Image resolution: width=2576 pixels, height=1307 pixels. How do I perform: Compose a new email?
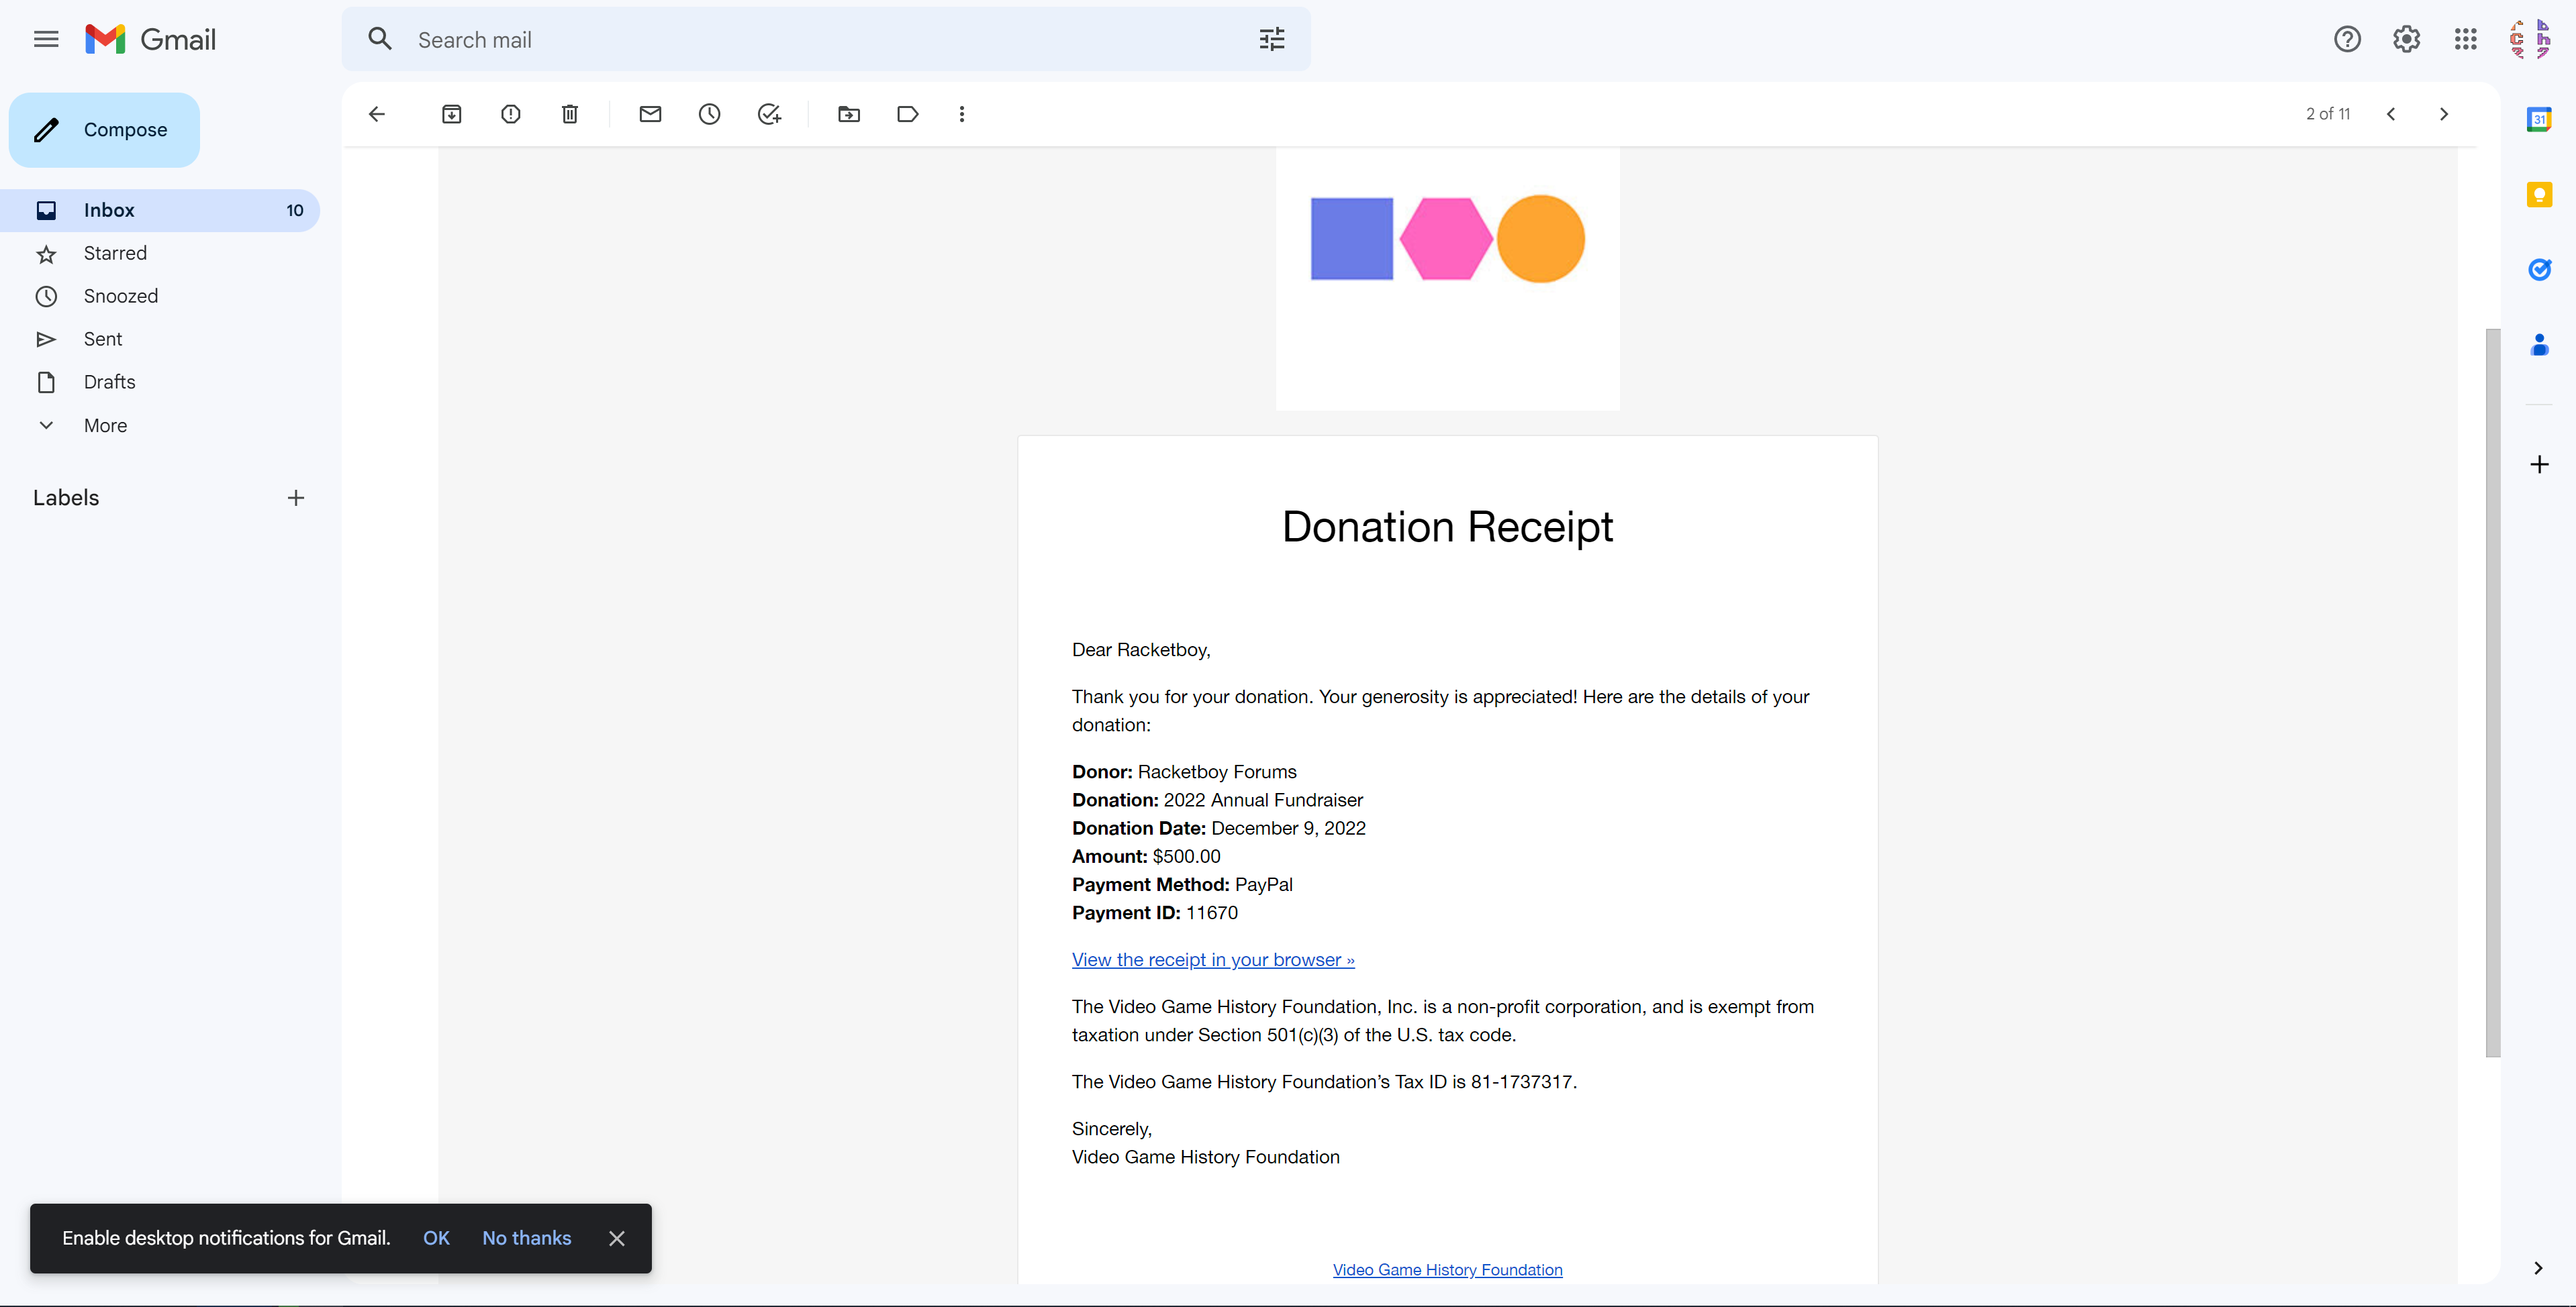(104, 130)
